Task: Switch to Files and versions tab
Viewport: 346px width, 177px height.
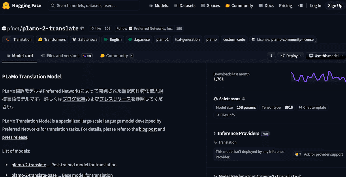Action: (x=63, y=56)
